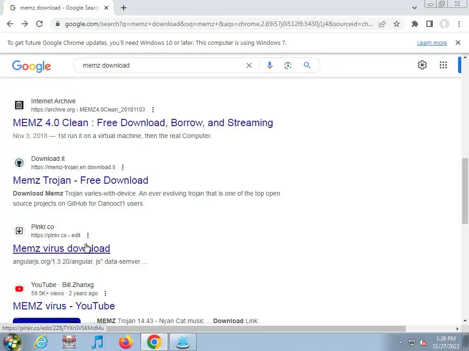The width and height of the screenshot is (469, 351).
Task: Click the vertical scrollbar thumb
Action: (465, 191)
